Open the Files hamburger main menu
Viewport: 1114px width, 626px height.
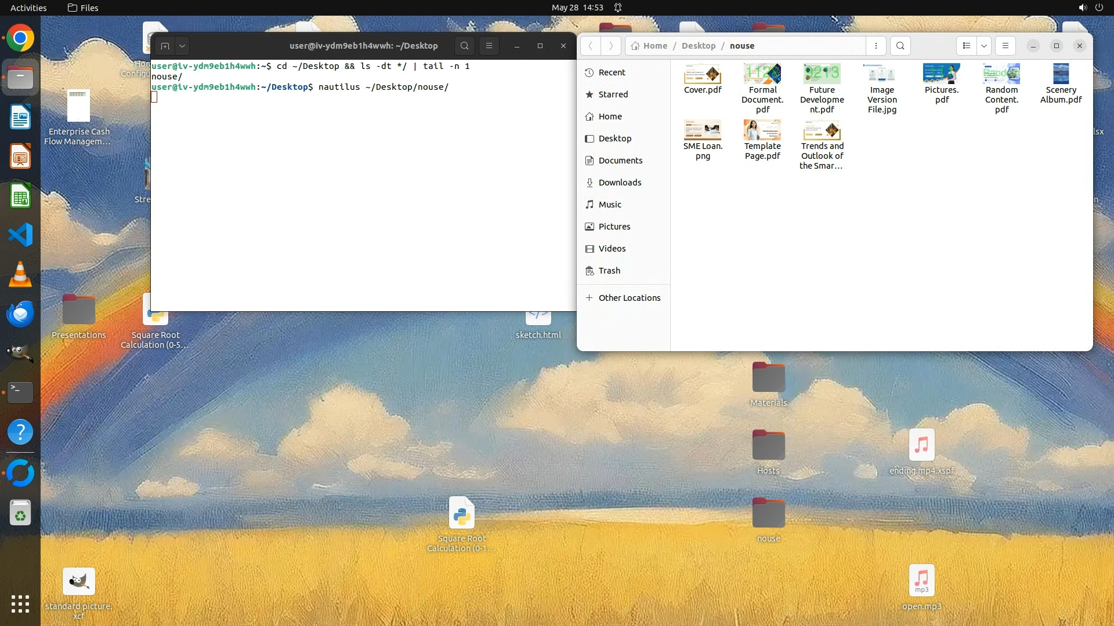tap(1006, 46)
